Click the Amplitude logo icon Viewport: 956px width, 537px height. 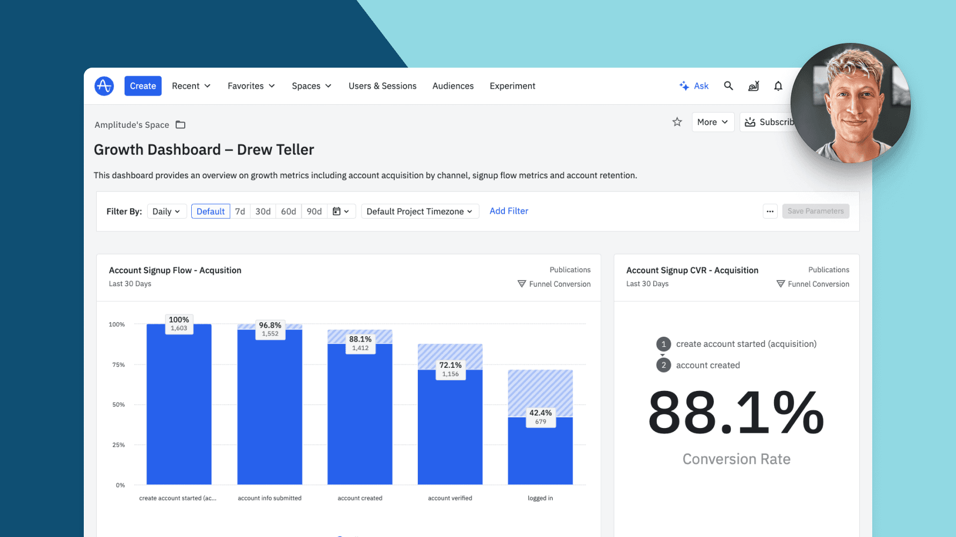point(104,86)
